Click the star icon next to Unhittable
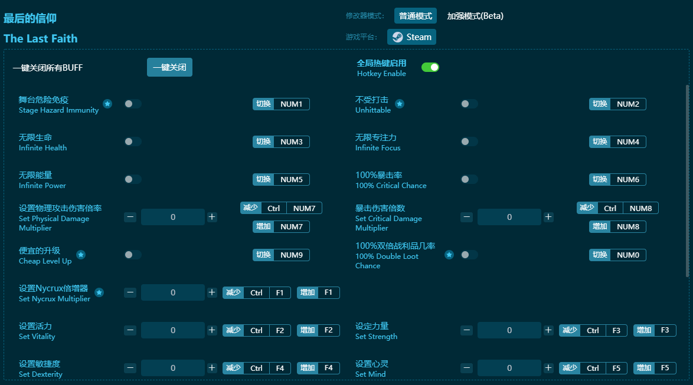This screenshot has width=693, height=385. pos(400,104)
